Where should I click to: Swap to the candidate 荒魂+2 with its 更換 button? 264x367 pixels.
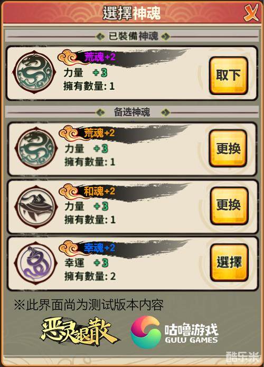click(x=229, y=148)
